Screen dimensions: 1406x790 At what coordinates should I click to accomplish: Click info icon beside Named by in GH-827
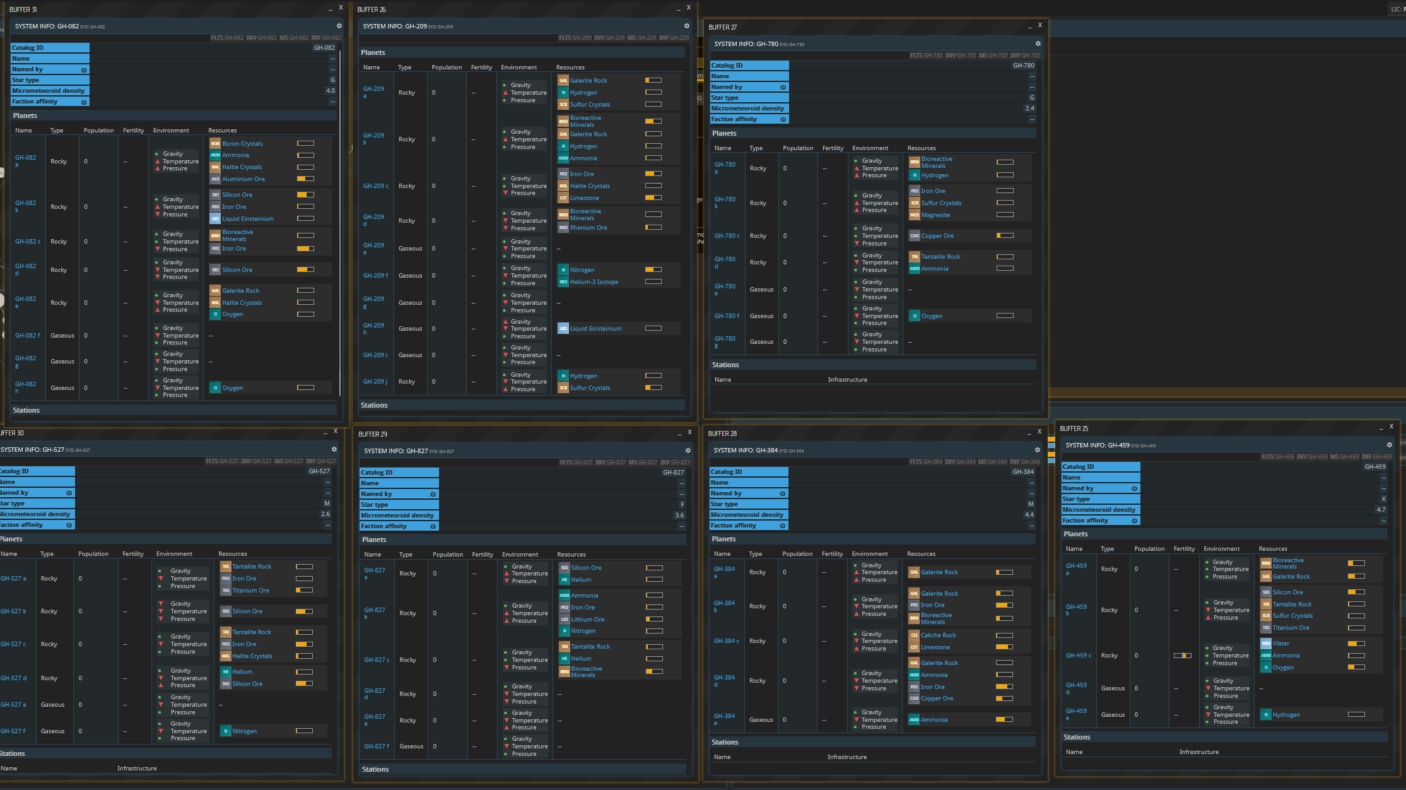coord(433,494)
